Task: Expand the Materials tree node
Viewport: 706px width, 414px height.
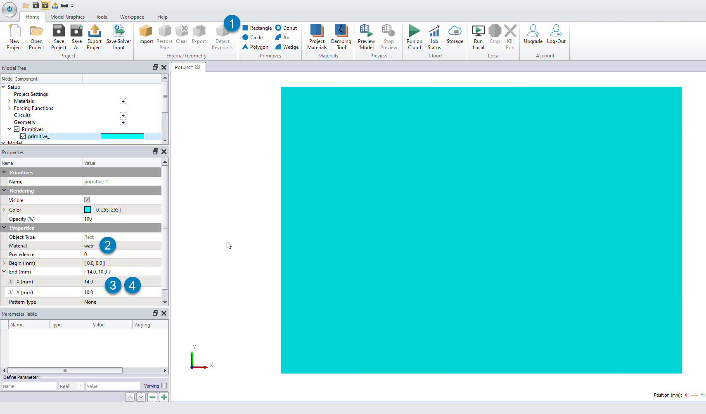Action: pos(9,101)
